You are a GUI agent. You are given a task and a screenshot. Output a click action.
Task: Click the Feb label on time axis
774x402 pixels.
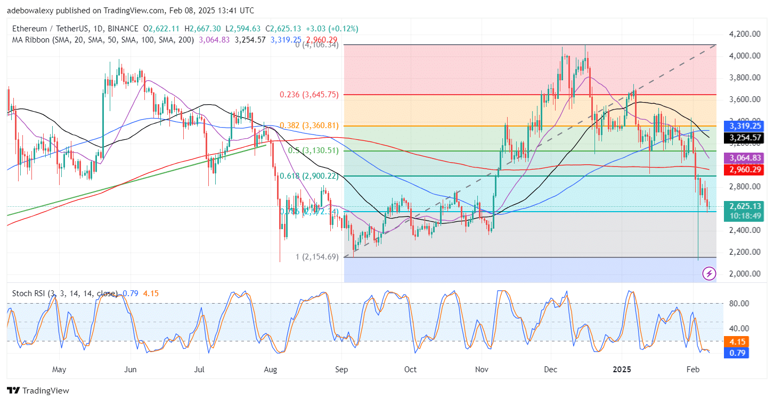(x=693, y=369)
